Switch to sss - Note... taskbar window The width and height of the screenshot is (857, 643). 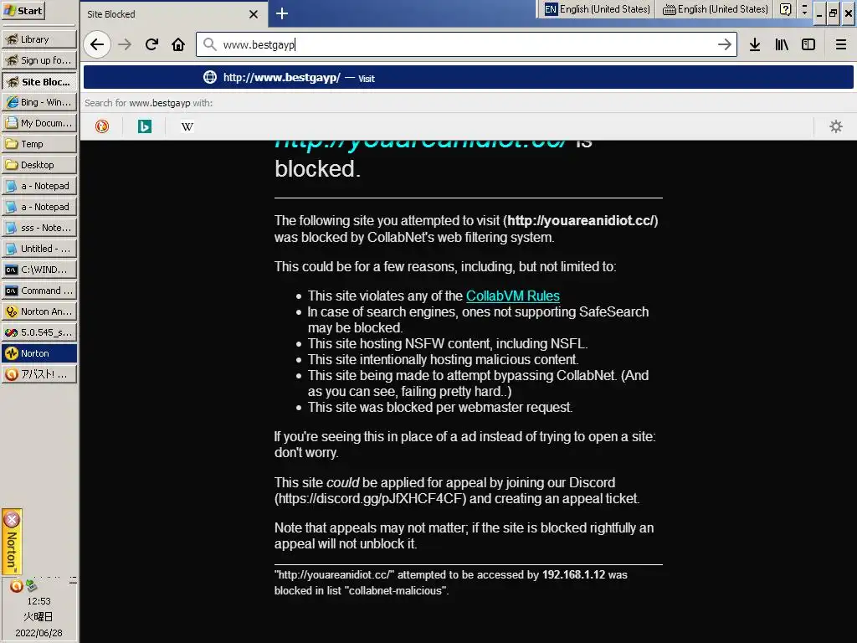tap(39, 228)
